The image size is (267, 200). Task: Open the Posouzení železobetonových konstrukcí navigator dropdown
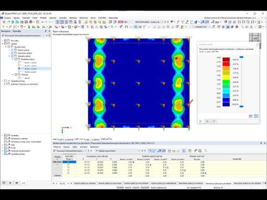pos(44,35)
